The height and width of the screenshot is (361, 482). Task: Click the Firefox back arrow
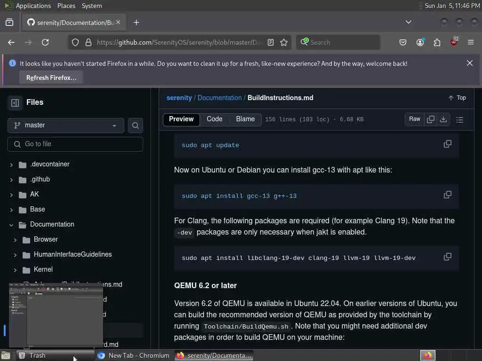point(11,42)
